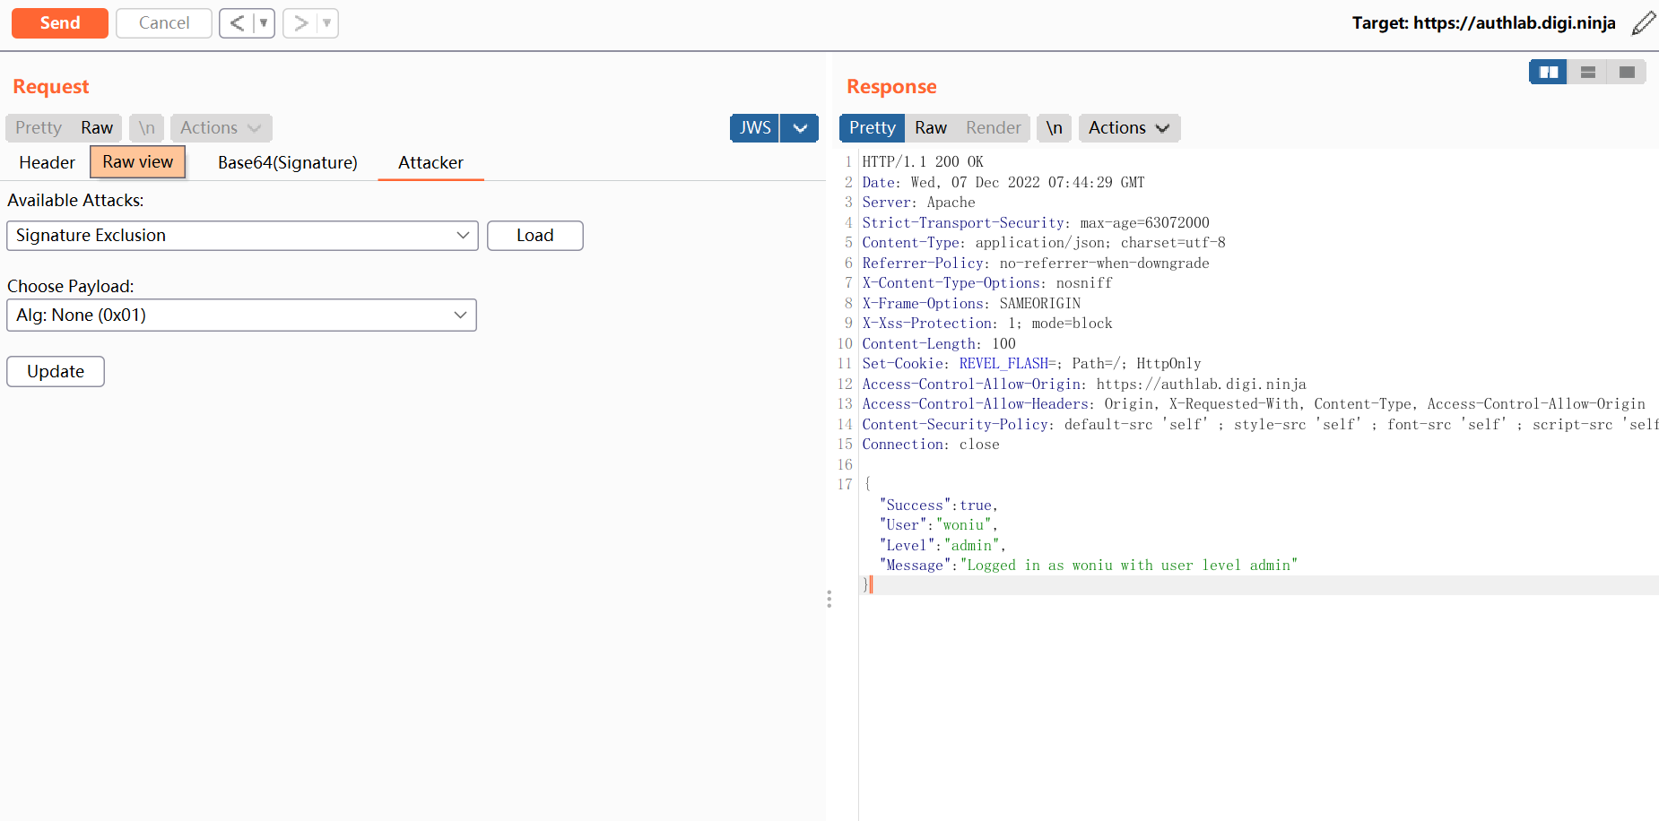Click the "Level":"admin" JSON line
The height and width of the screenshot is (821, 1659).
tap(942, 546)
